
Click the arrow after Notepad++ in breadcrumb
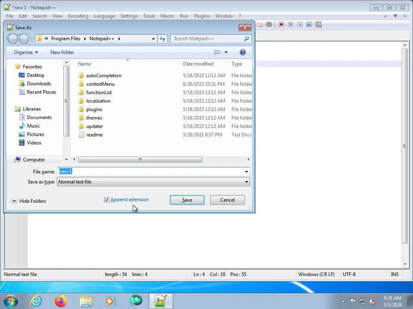pyautogui.click(x=119, y=39)
